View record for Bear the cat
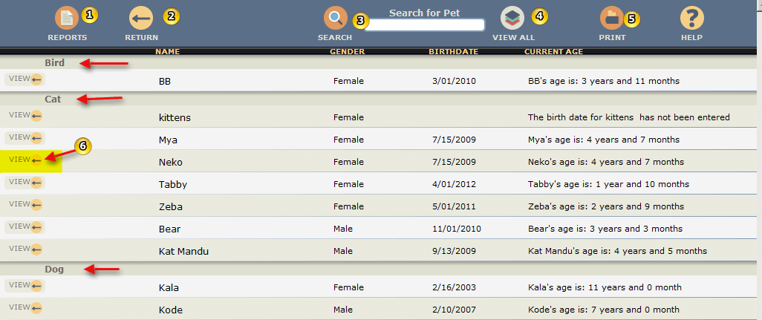 pos(25,226)
